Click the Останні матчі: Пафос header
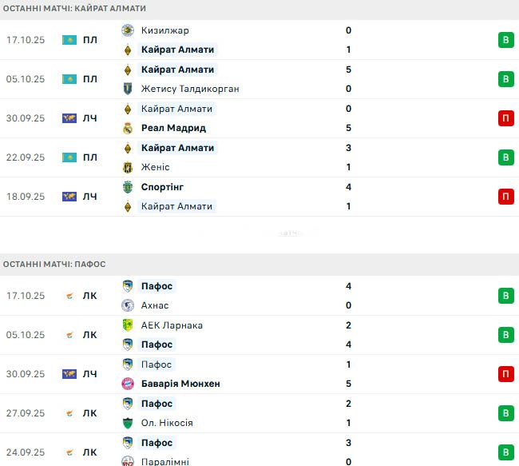This screenshot has height=466, width=519. coord(54,264)
